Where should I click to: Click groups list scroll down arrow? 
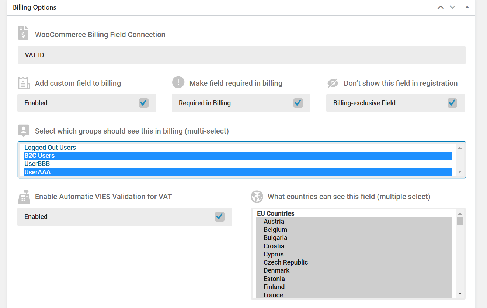pyautogui.click(x=460, y=172)
